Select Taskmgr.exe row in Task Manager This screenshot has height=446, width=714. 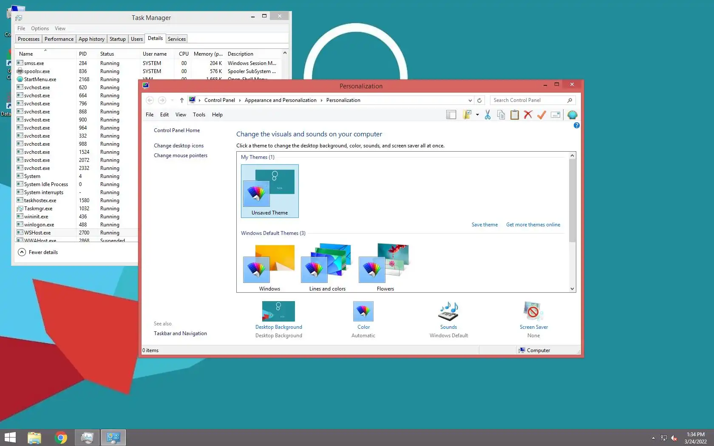(76, 209)
